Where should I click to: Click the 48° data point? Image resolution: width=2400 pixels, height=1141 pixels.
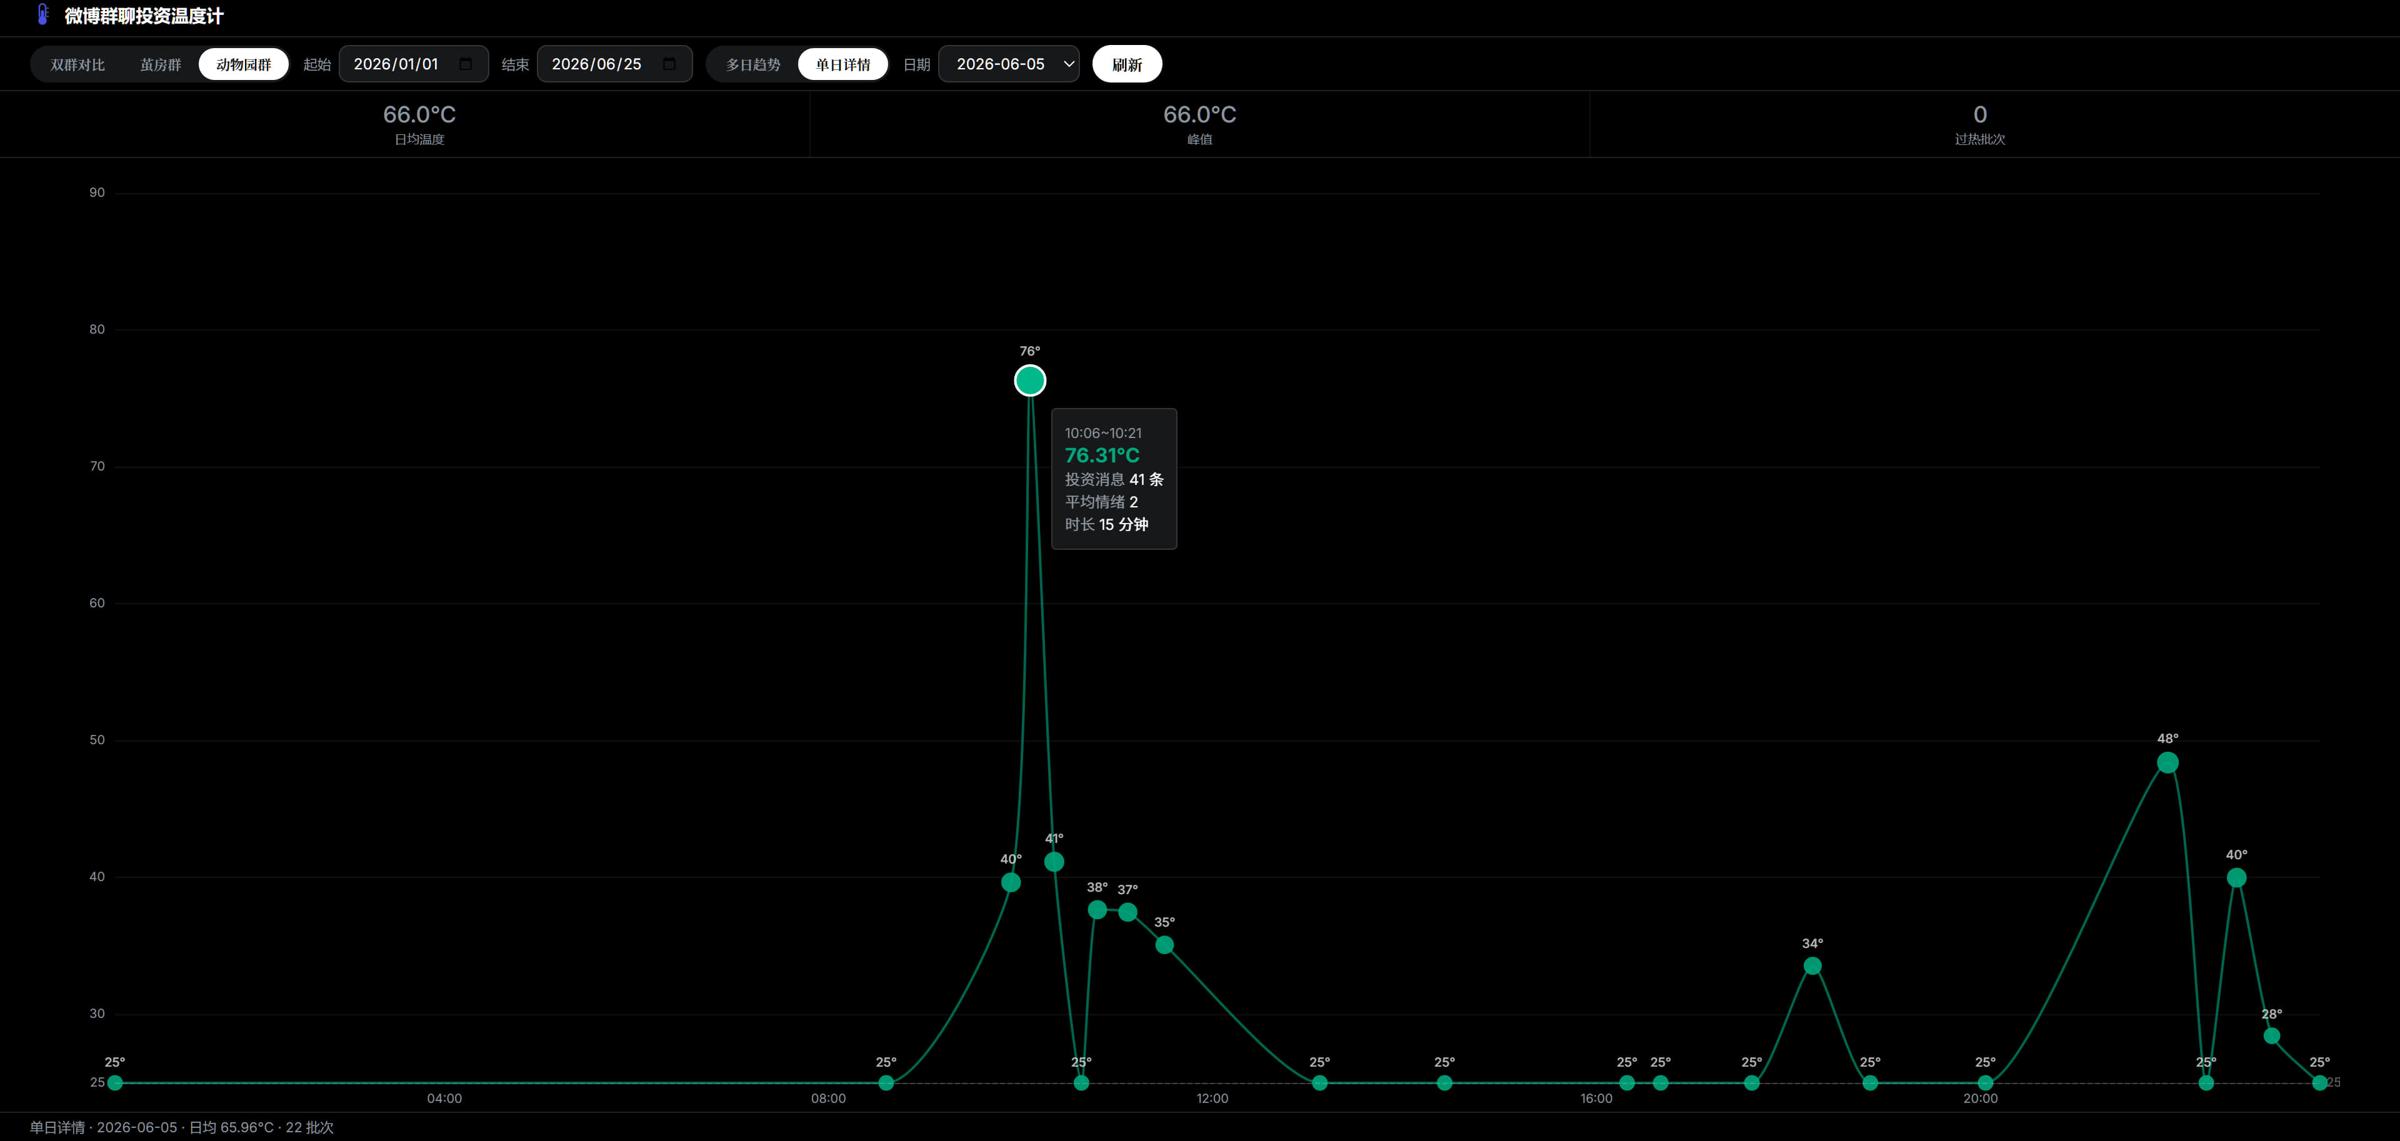pos(2167,763)
